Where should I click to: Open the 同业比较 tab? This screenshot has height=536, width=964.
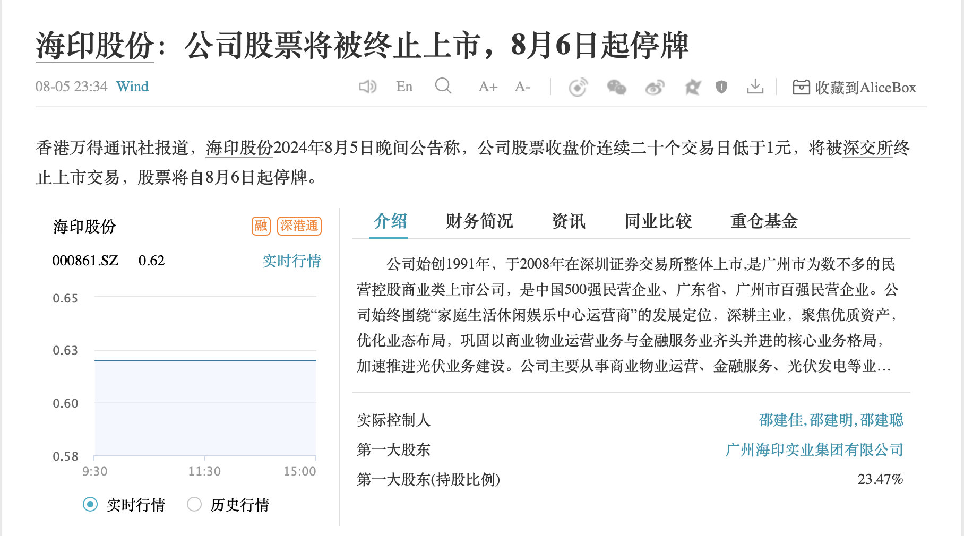click(x=658, y=221)
